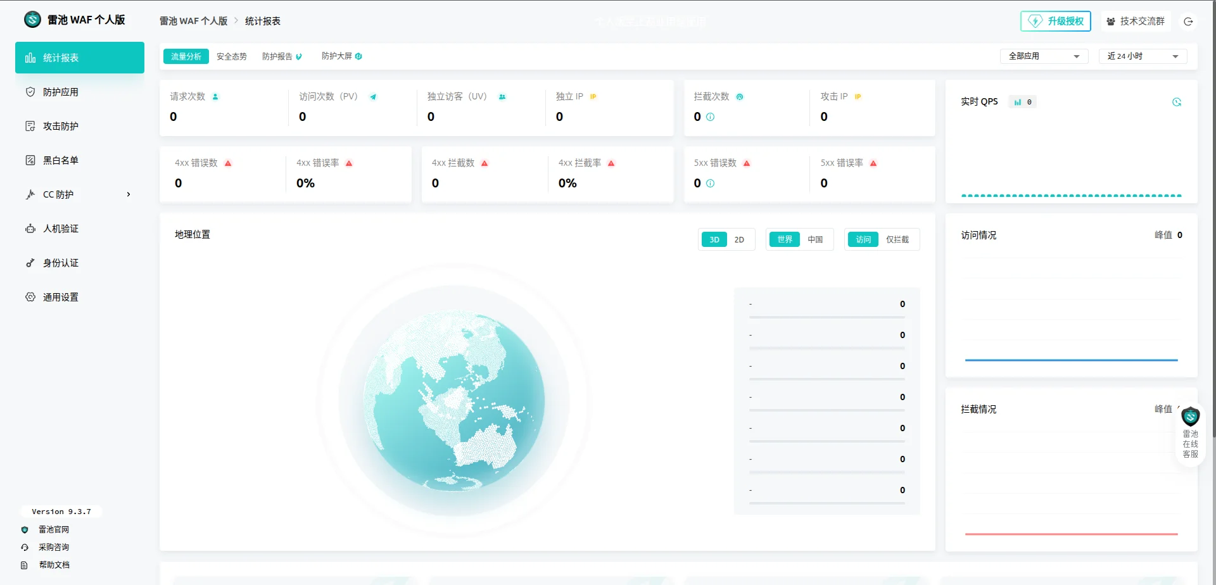Click the Version 9.3.7 label
Image resolution: width=1216 pixels, height=585 pixels.
61,512
